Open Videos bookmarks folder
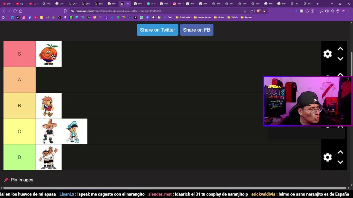Screen dimensions: 353x198 pos(219,17)
